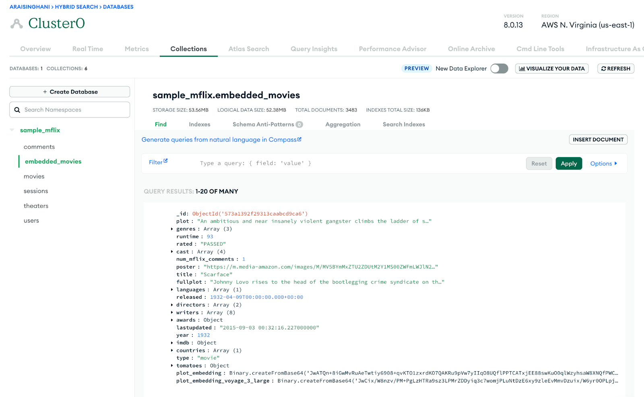This screenshot has height=397, width=644.
Task: Select the theaters collection
Action: (36, 206)
